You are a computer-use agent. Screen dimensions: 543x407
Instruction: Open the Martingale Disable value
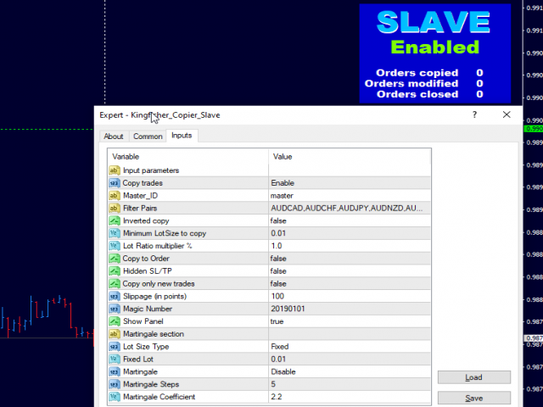coord(350,371)
